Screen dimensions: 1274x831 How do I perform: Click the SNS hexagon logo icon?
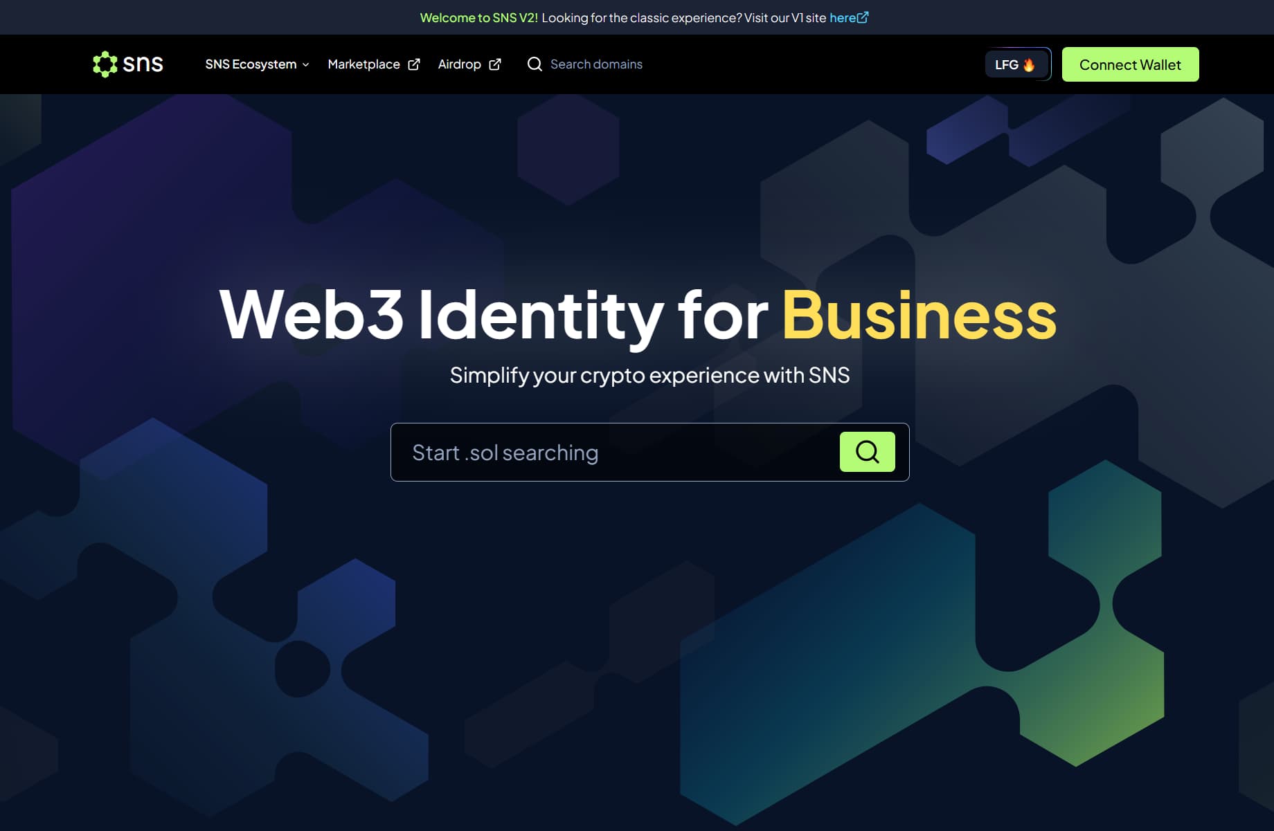pyautogui.click(x=105, y=64)
